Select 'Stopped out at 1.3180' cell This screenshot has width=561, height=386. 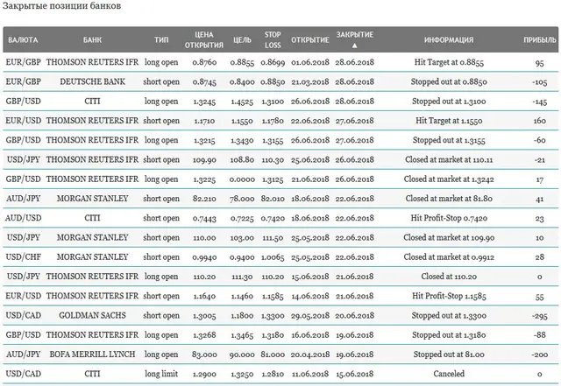(x=449, y=335)
